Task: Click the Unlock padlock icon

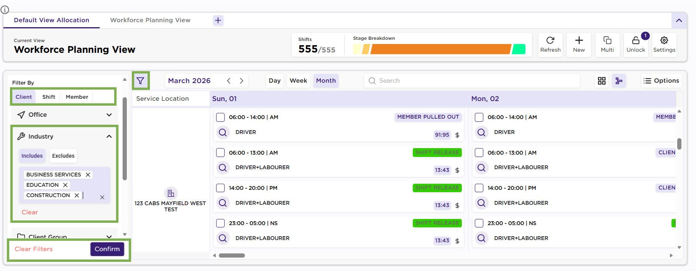Action: pos(635,41)
